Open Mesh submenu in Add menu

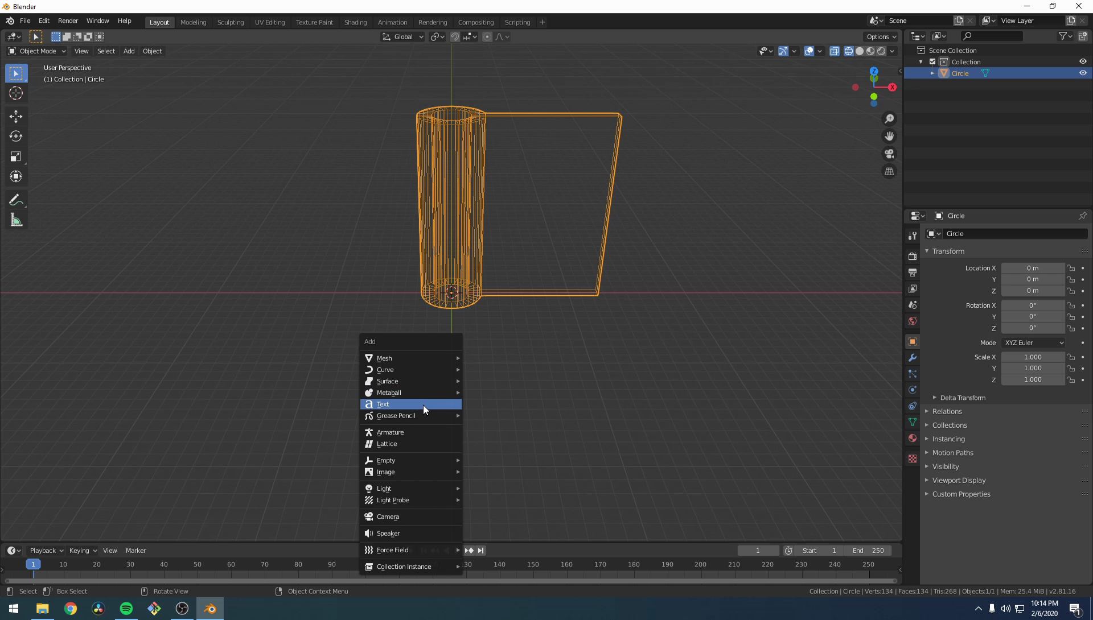tap(410, 358)
